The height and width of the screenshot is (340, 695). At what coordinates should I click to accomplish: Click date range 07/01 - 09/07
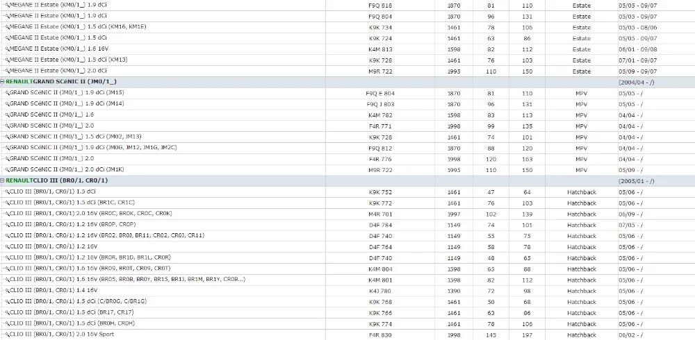click(637, 60)
